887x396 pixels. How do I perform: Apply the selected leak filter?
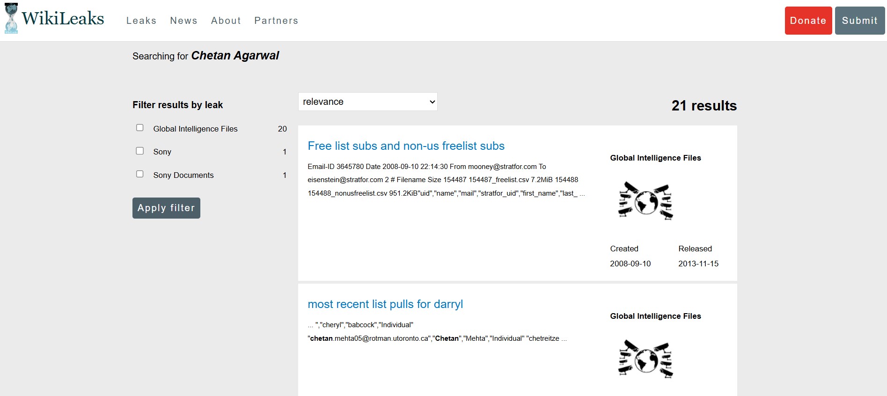[166, 208]
